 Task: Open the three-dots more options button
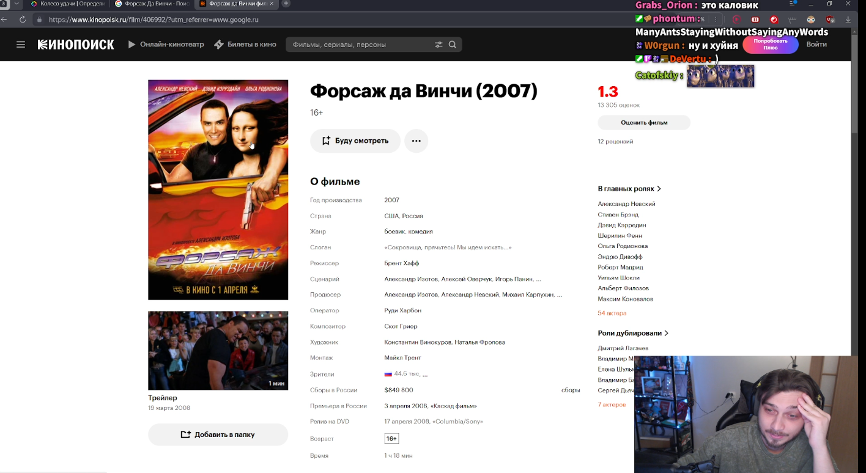(x=416, y=141)
